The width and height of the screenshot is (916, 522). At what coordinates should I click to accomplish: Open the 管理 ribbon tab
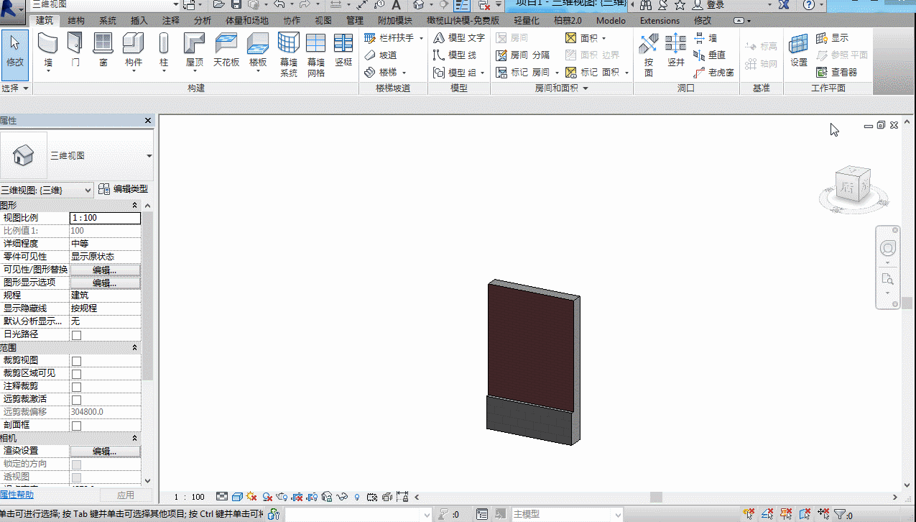(x=355, y=21)
